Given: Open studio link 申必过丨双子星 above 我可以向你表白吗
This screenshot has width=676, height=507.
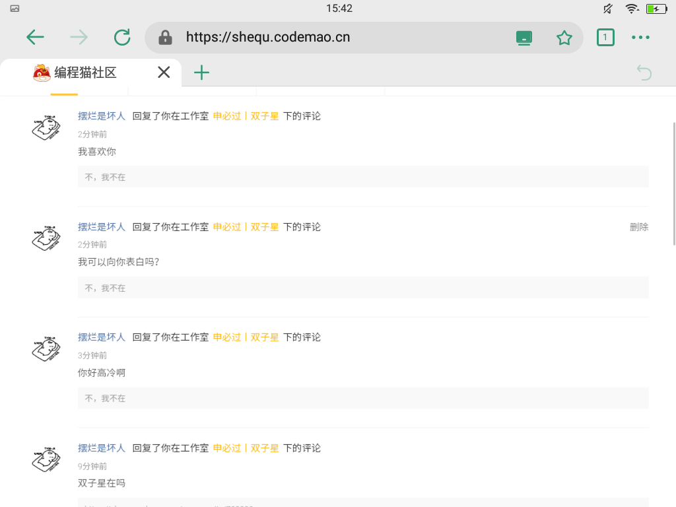Looking at the screenshot, I should pyautogui.click(x=246, y=227).
